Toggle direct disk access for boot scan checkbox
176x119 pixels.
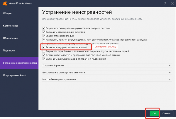coord(44,39)
